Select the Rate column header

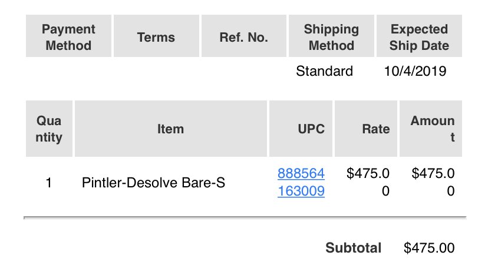point(366,129)
